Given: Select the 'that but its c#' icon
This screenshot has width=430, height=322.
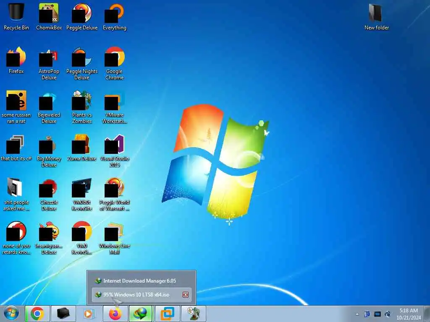Looking at the screenshot, I should click(x=16, y=147).
